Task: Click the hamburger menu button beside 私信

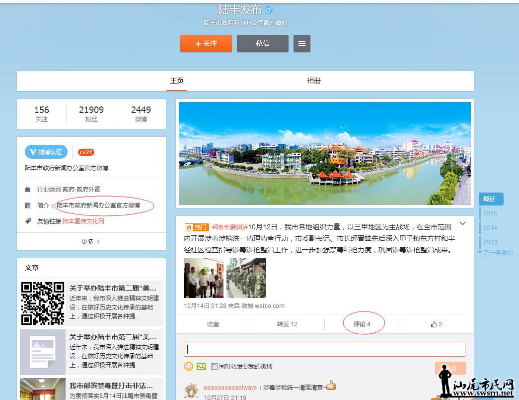Action: click(x=302, y=43)
